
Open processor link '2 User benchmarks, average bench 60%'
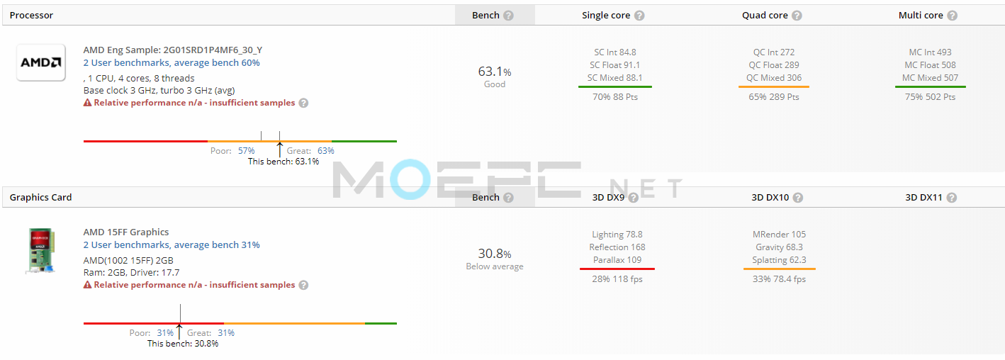[172, 63]
